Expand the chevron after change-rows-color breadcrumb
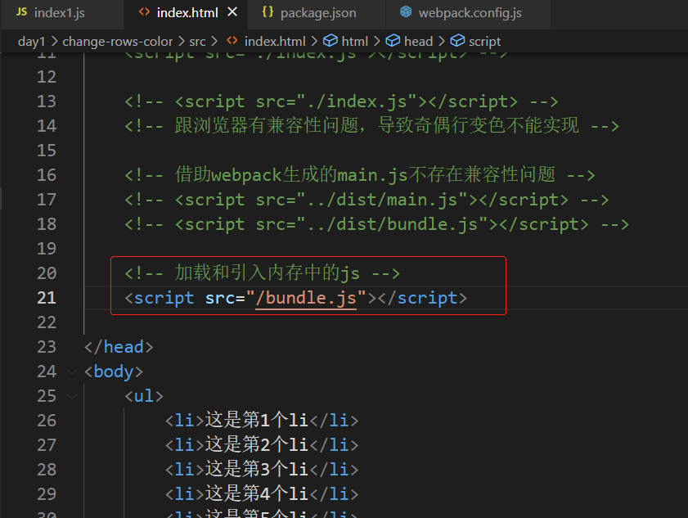The height and width of the screenshot is (518, 688). point(182,41)
